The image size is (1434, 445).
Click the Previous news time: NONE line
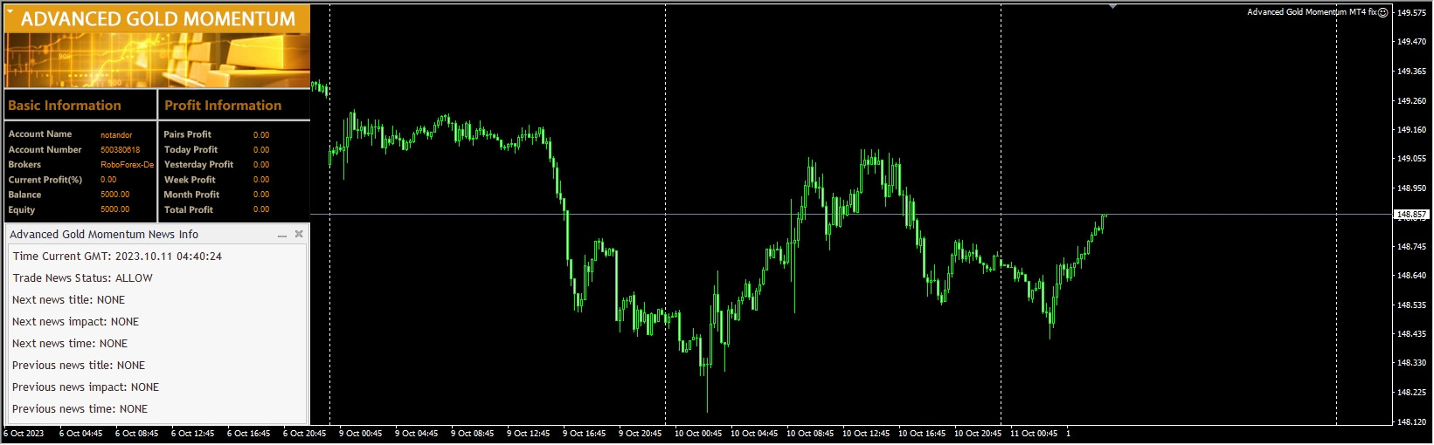[80, 409]
